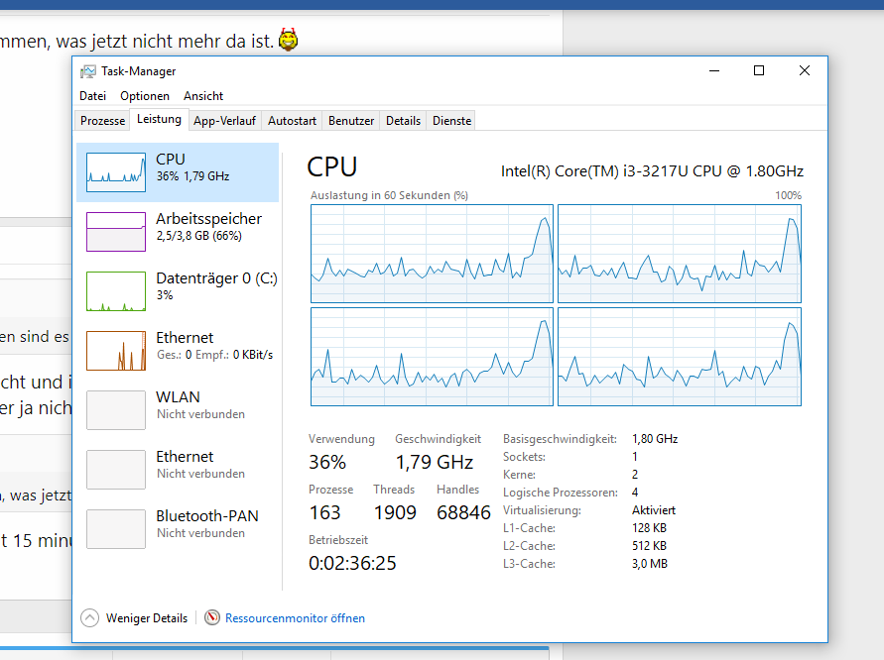The height and width of the screenshot is (660, 884).
Task: Select the disconnected Ethernet adapter below WLAN
Action: (x=178, y=470)
